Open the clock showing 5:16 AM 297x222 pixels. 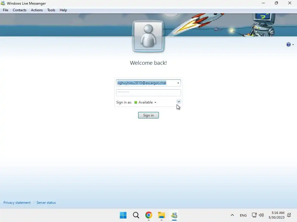click(276, 215)
